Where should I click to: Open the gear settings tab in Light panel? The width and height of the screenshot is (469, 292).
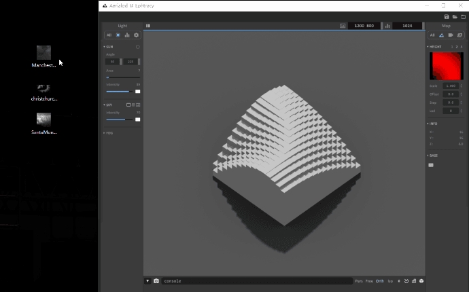136,35
